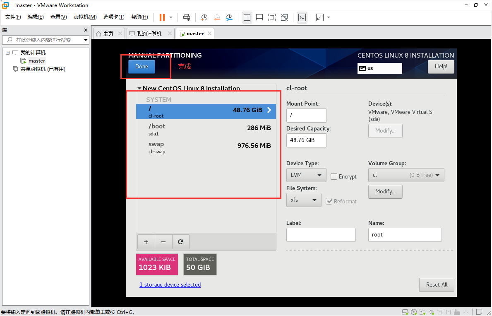Image resolution: width=492 pixels, height=316 pixels.
Task: Collapse New CentOS Linux 8 Installation section
Action: [139, 89]
